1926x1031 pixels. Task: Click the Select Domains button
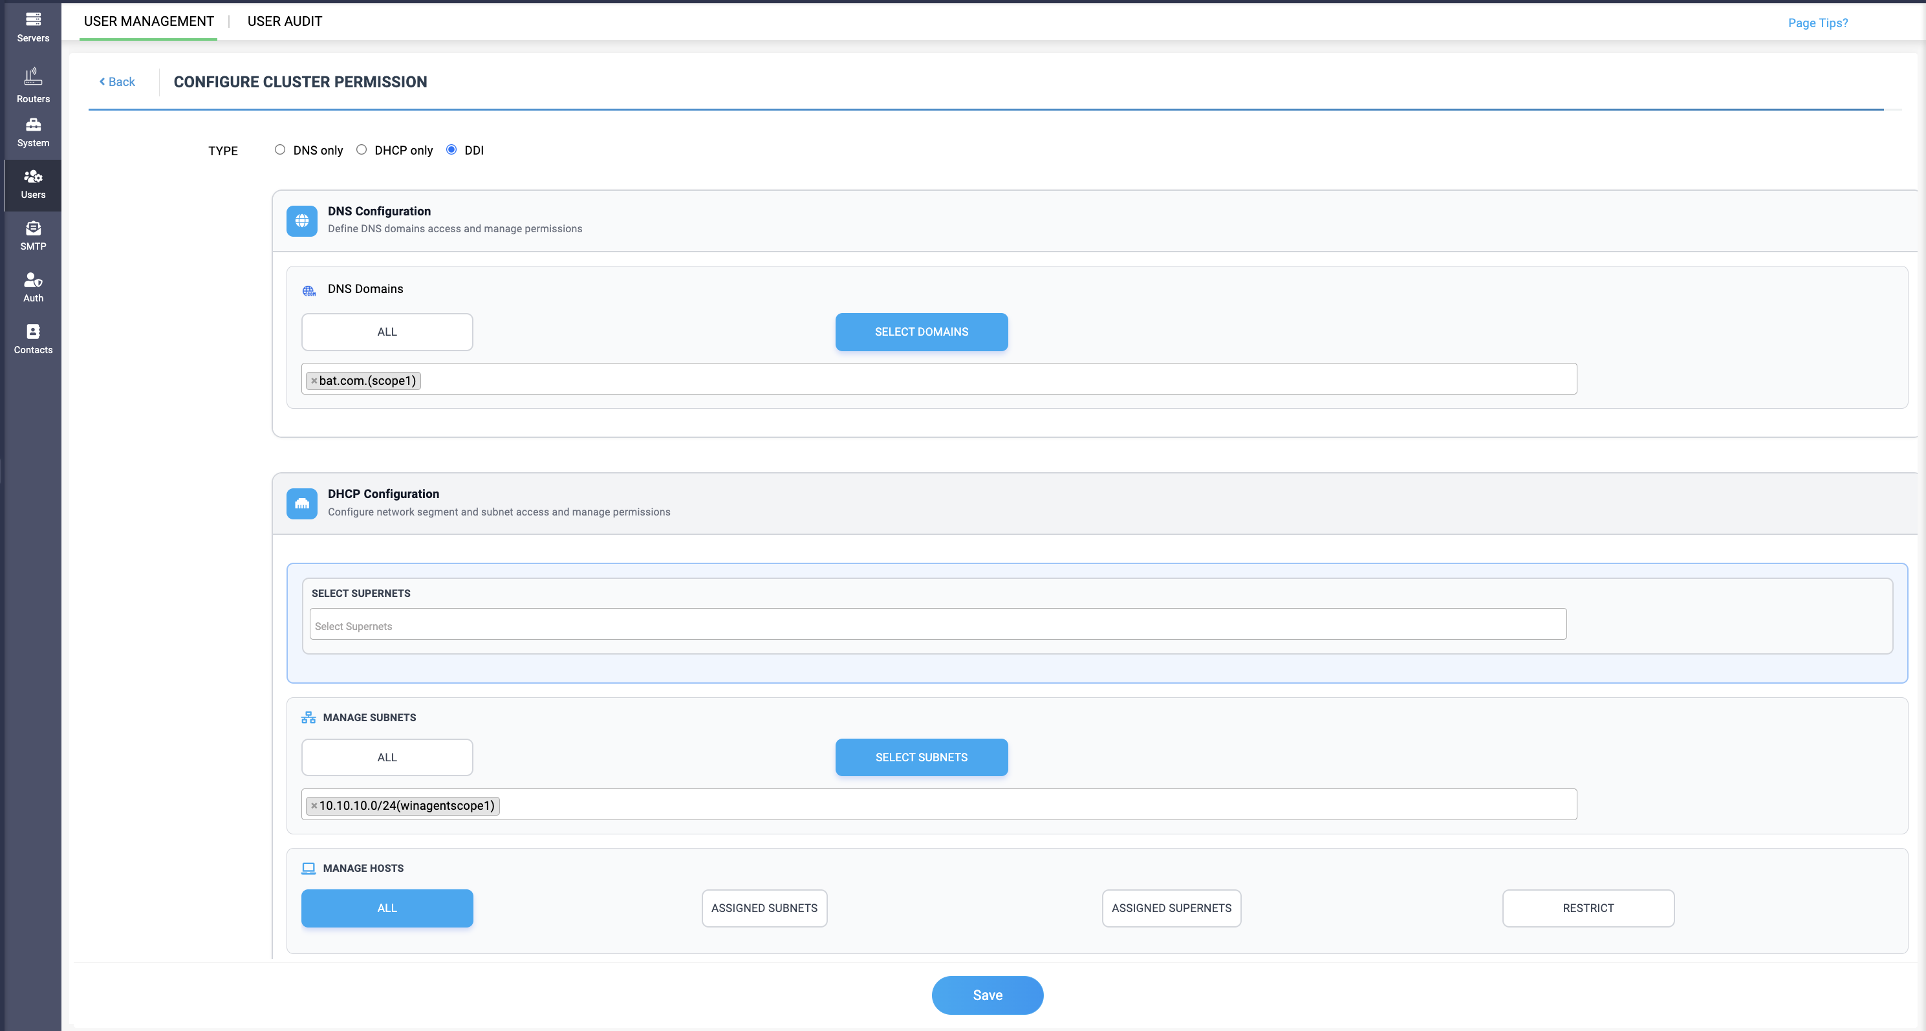pyautogui.click(x=921, y=332)
